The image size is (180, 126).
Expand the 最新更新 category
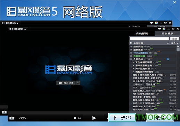pyautogui.click(x=131, y=50)
